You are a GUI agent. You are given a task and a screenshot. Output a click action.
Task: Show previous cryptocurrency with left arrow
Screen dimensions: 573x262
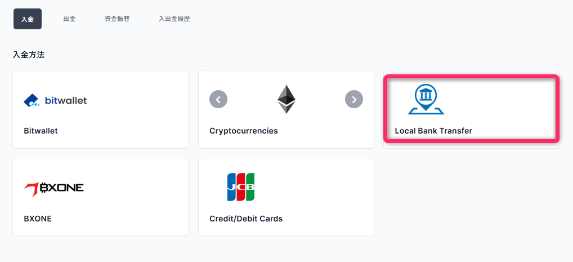click(x=218, y=99)
